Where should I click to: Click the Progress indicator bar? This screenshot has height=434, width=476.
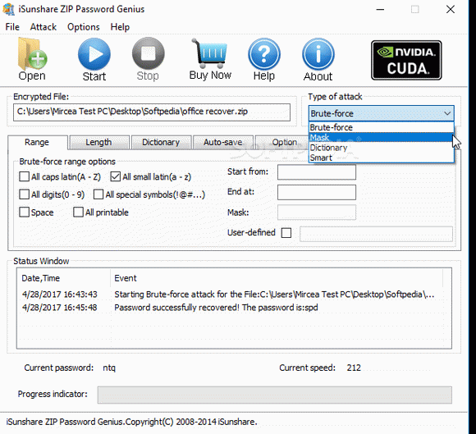point(274,395)
